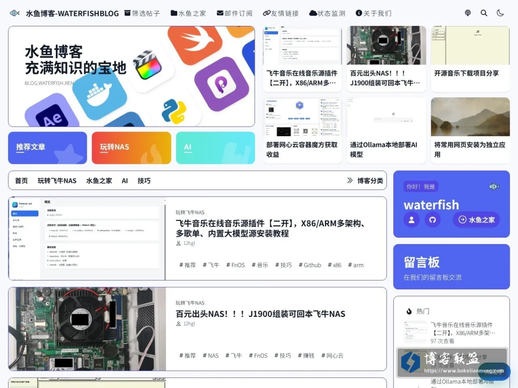This screenshot has width=518, height=388.
Task: Click #NAS tag
Action: click(x=211, y=356)
